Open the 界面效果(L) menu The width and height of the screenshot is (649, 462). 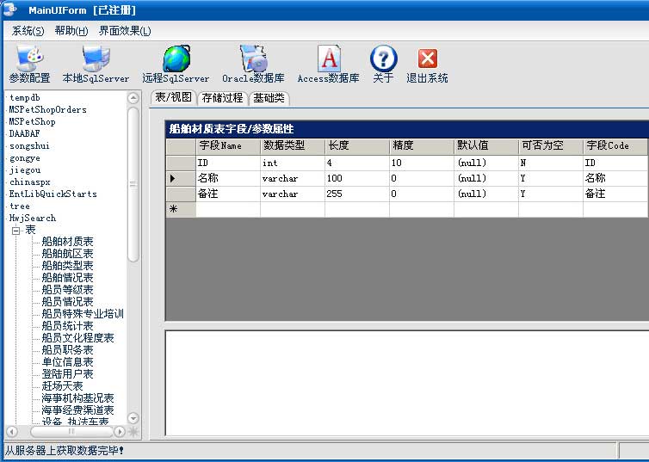click(x=124, y=31)
